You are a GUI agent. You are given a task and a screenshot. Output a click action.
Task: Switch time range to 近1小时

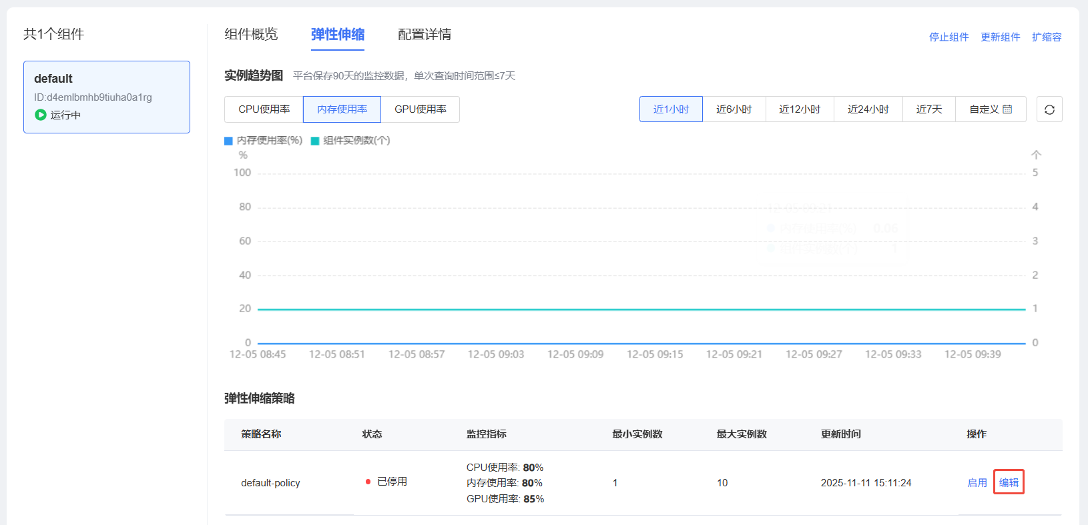click(670, 109)
